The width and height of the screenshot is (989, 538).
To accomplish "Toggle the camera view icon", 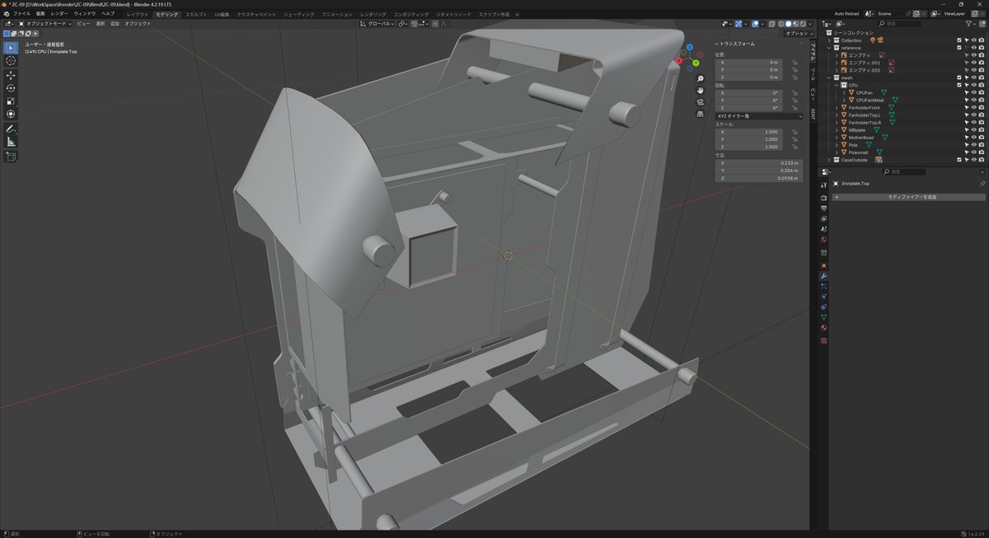I will (x=700, y=102).
